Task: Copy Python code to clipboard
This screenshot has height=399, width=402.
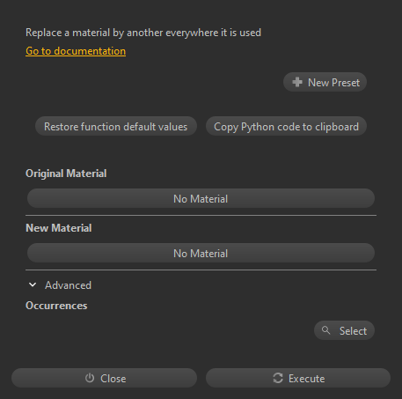Action: [x=286, y=126]
